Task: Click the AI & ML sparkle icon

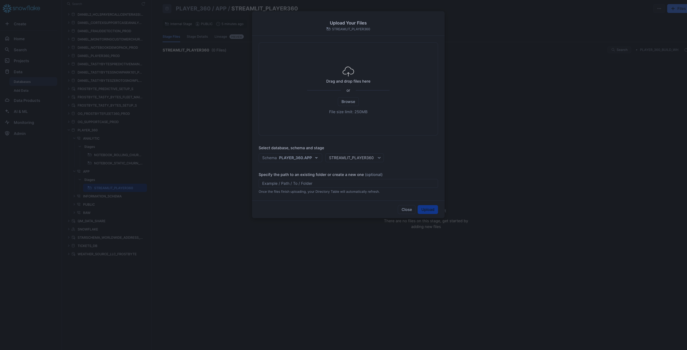Action: coord(7,112)
